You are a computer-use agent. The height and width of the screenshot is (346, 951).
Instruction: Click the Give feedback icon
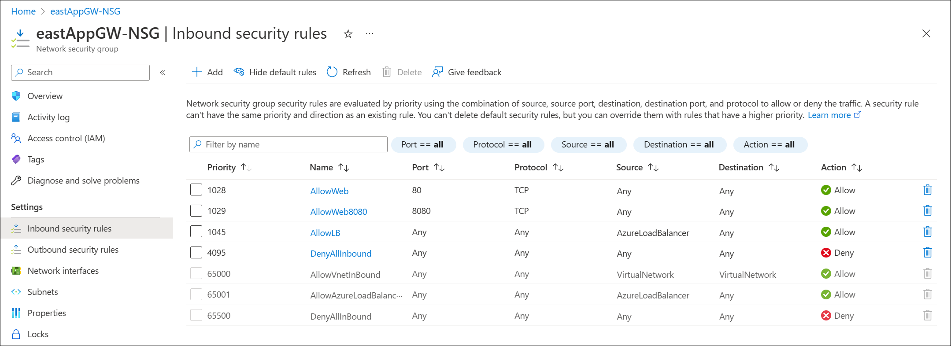pos(437,72)
